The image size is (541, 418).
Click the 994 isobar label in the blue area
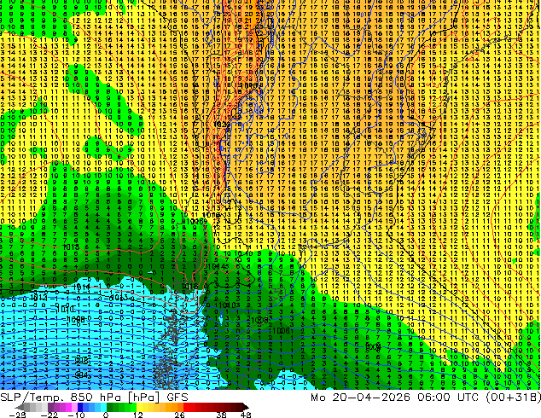81,374
